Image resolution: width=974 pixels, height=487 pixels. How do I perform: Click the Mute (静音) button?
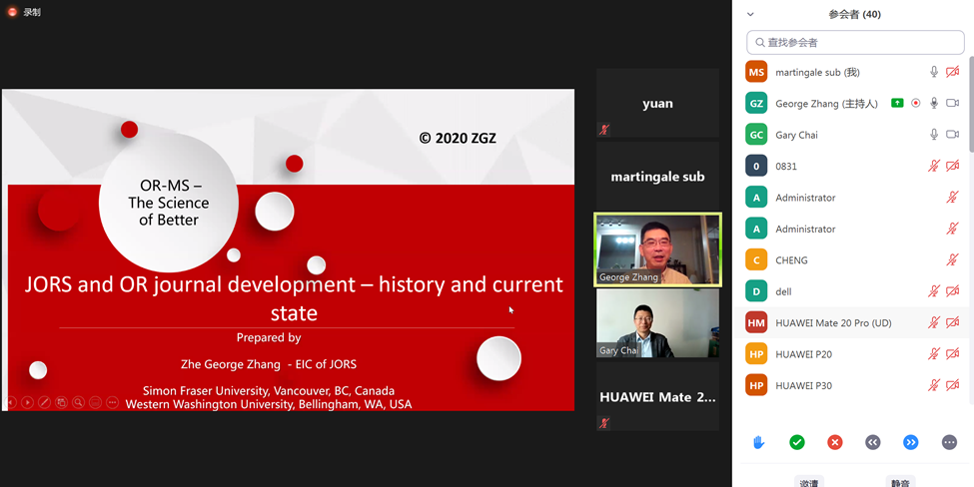[899, 481]
